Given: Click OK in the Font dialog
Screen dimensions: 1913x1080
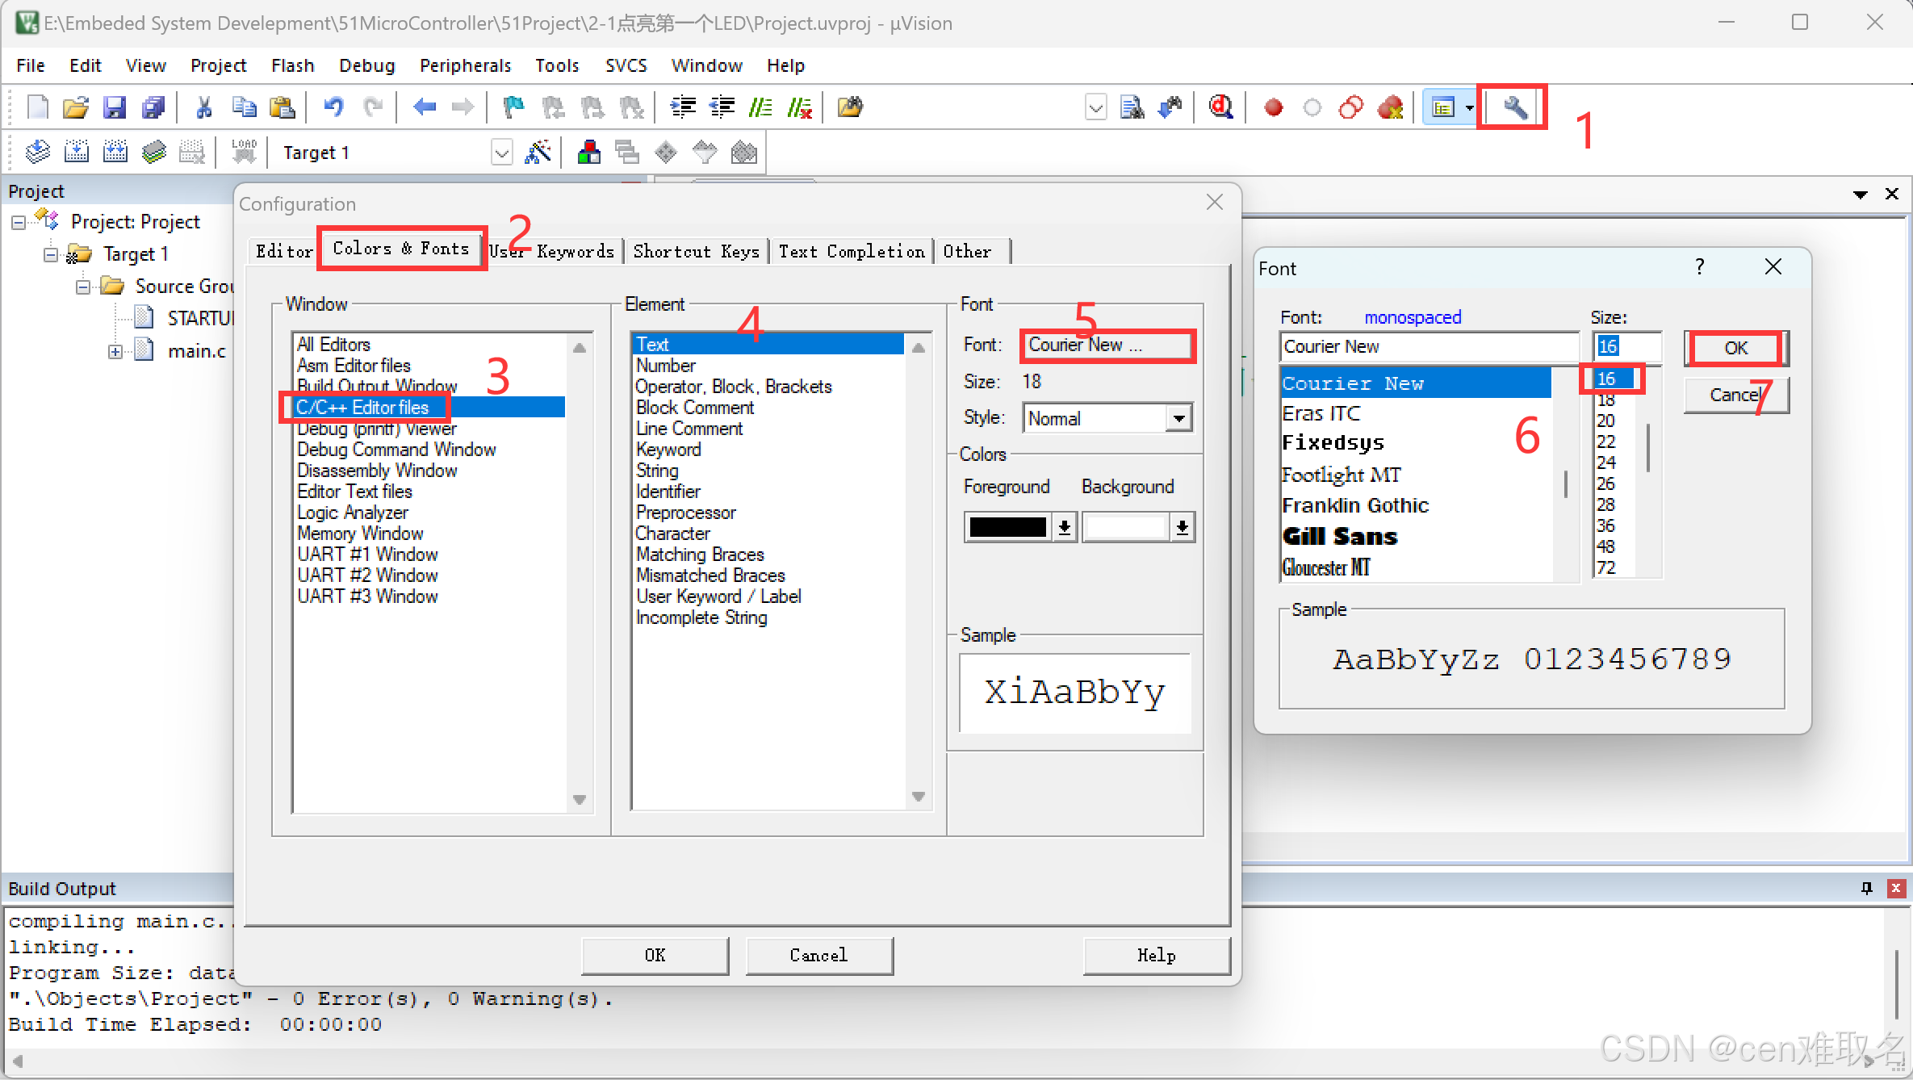Looking at the screenshot, I should (x=1735, y=348).
